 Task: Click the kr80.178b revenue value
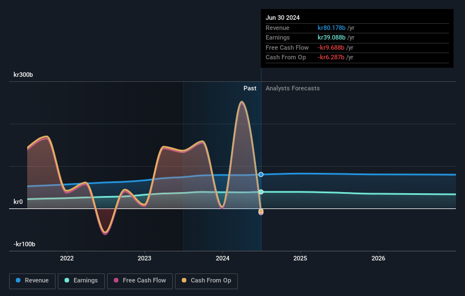[x=331, y=28]
